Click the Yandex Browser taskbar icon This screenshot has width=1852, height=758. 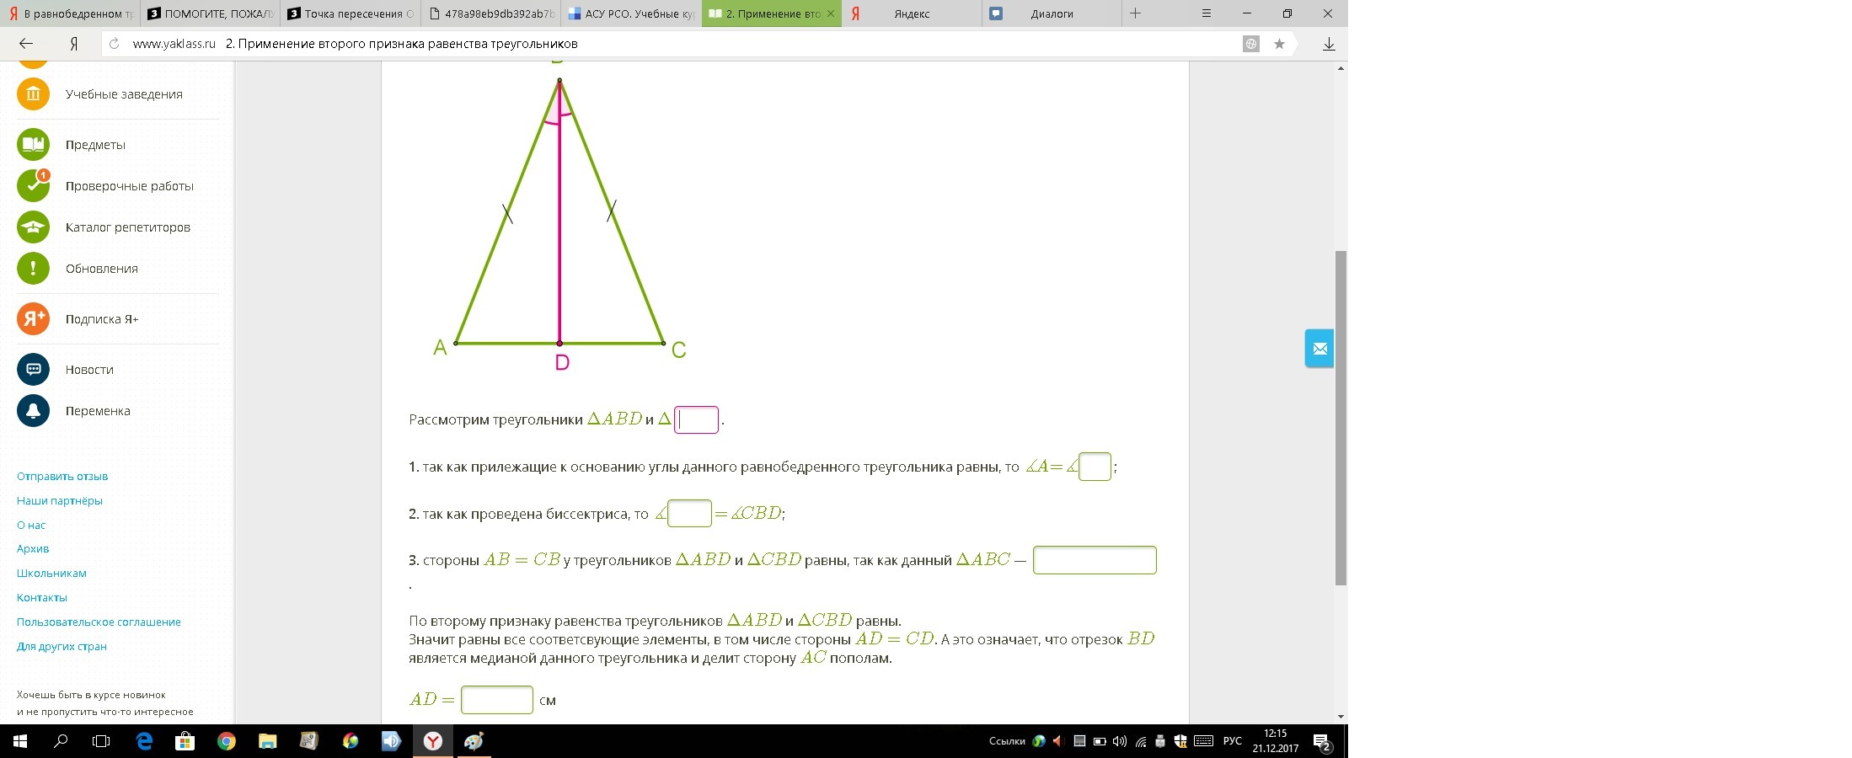[x=432, y=741]
